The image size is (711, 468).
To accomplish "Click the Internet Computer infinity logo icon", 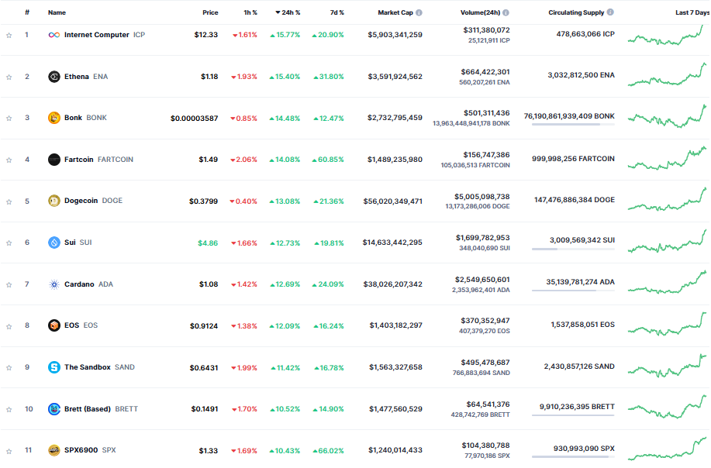I will tap(54, 35).
